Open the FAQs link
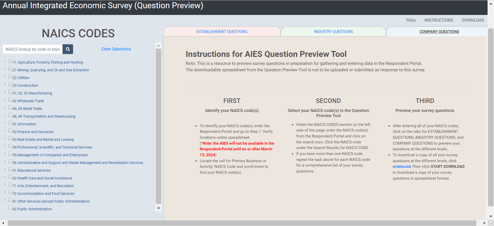The width and height of the screenshot is (494, 226). pos(411,20)
